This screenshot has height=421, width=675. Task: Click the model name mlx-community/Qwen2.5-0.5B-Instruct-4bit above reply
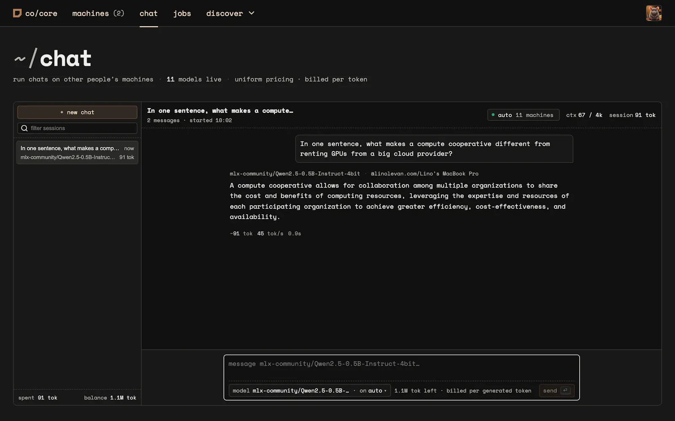(x=295, y=173)
